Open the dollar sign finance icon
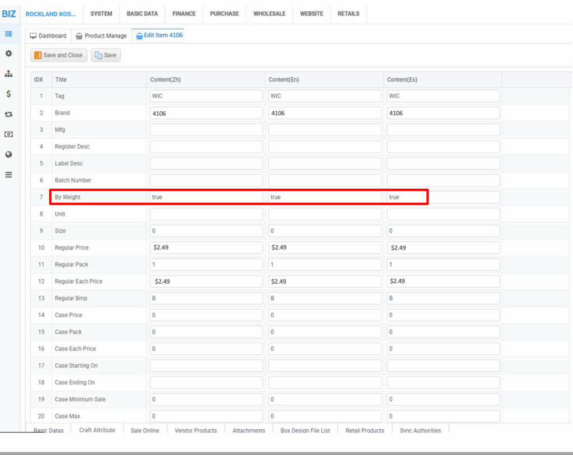This screenshot has height=455, width=573. click(x=8, y=94)
